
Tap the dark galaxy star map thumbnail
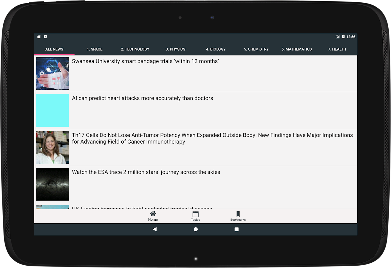coord(52,184)
